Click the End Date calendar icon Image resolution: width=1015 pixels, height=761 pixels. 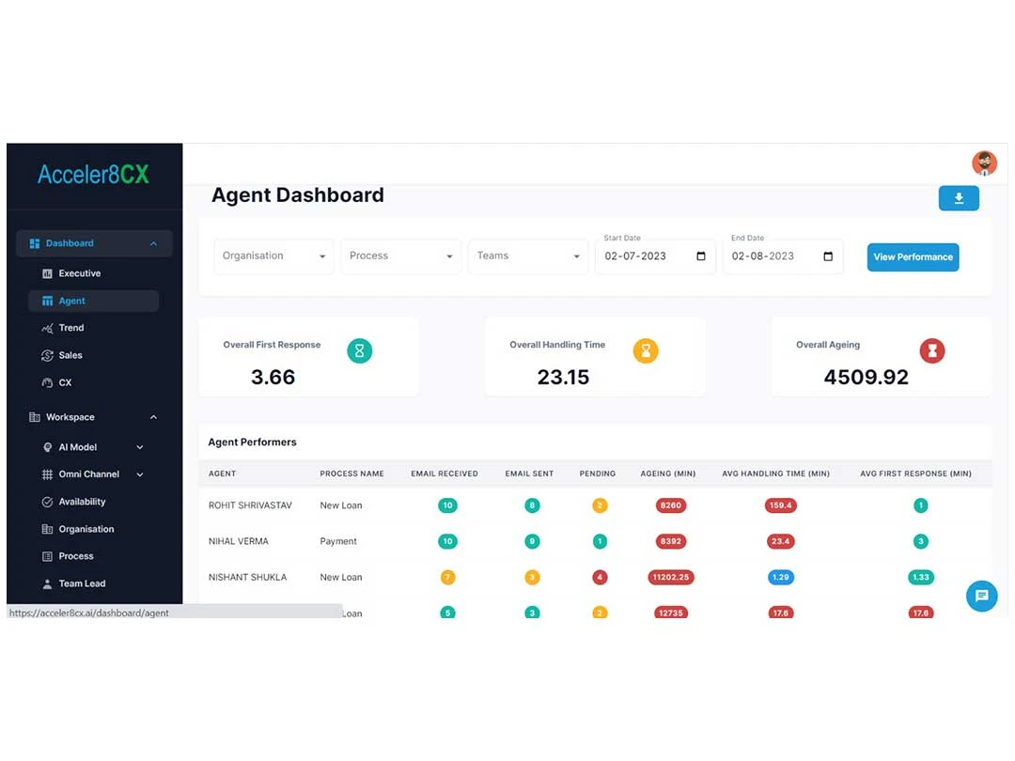[827, 256]
